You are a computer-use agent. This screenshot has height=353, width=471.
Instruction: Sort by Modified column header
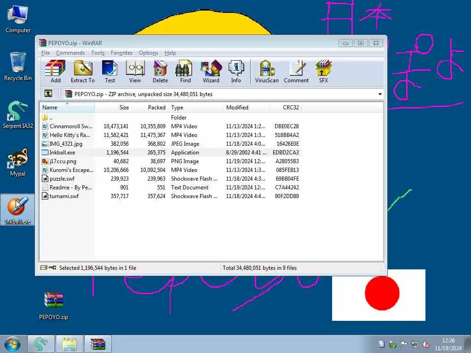click(247, 108)
